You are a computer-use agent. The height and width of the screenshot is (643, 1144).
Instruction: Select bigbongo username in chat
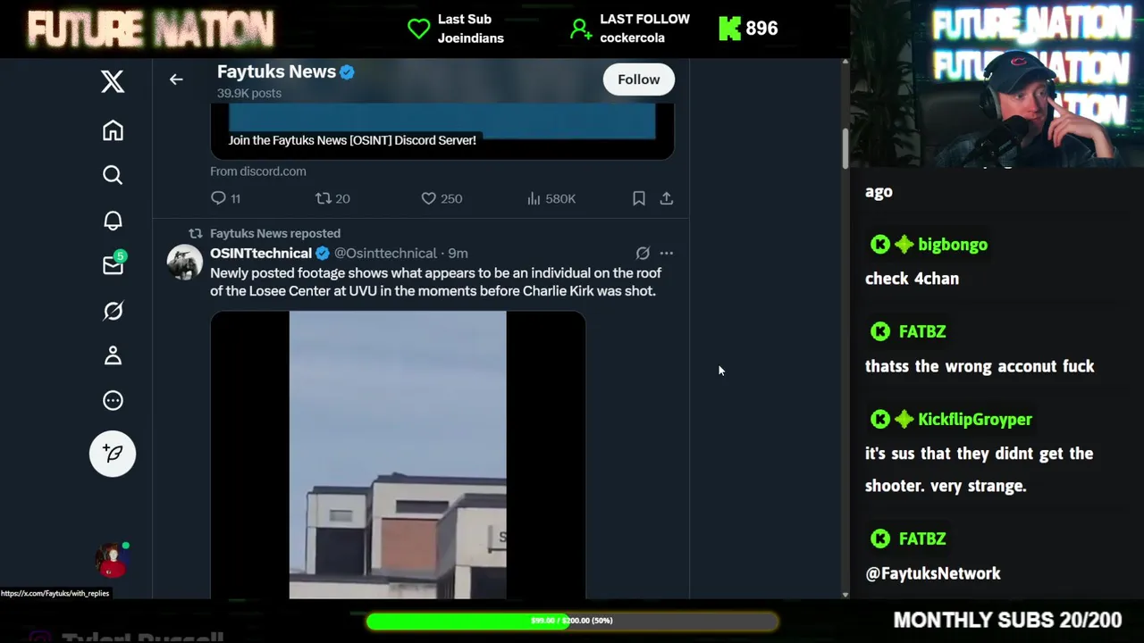pos(953,245)
